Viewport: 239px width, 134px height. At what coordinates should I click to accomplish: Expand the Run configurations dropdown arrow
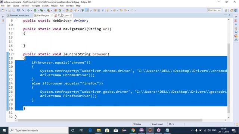tap(38, 10)
